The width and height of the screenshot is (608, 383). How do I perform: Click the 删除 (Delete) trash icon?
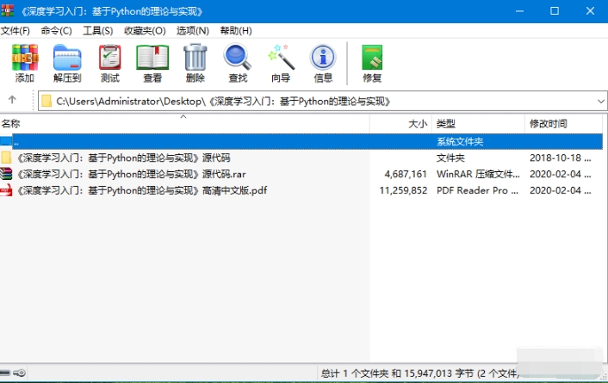[195, 58]
